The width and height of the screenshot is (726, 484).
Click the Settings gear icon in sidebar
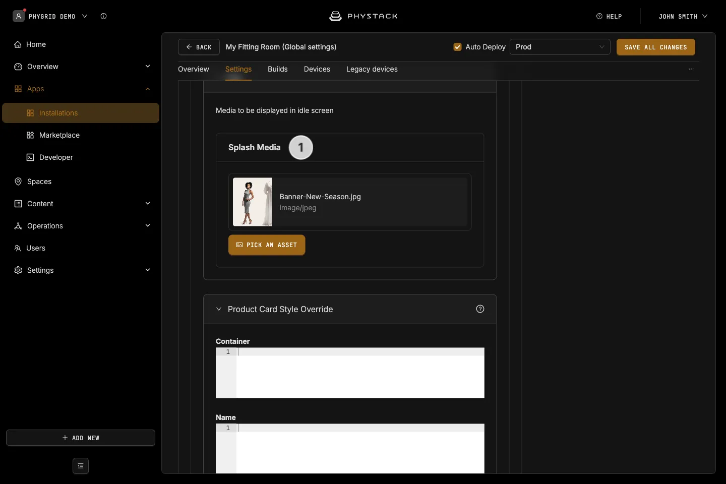[18, 270]
